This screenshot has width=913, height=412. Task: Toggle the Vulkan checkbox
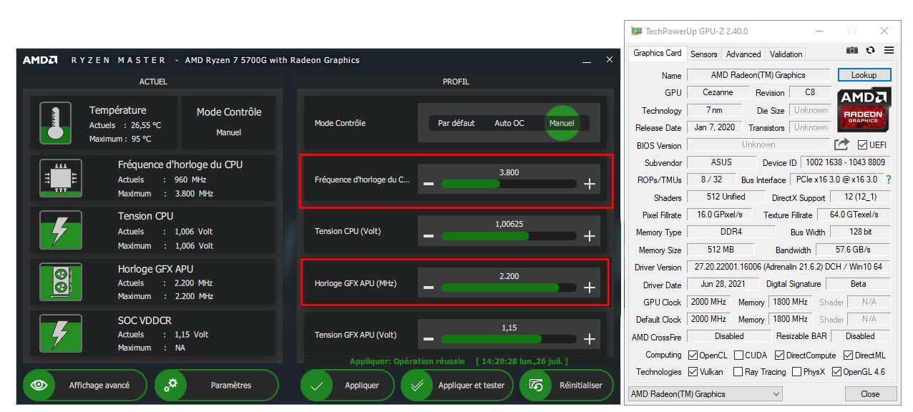(x=693, y=372)
